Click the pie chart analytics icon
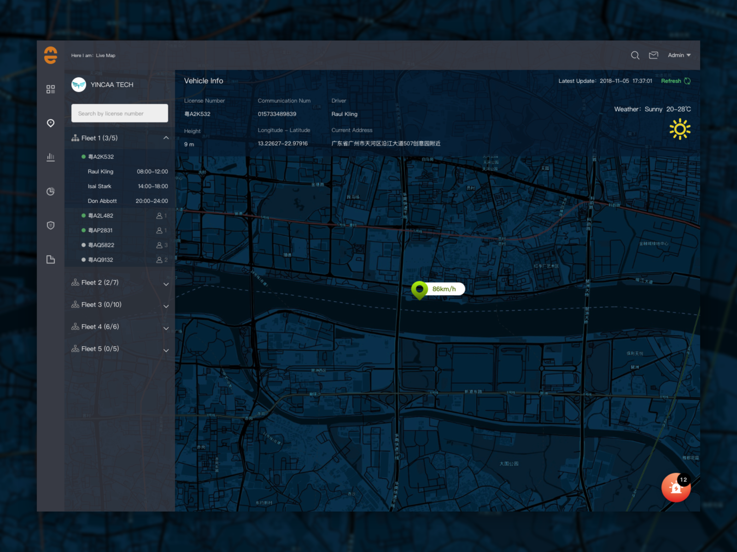The image size is (737, 552). (x=51, y=191)
